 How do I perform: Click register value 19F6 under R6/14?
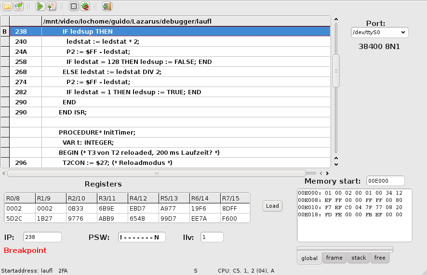204,209
